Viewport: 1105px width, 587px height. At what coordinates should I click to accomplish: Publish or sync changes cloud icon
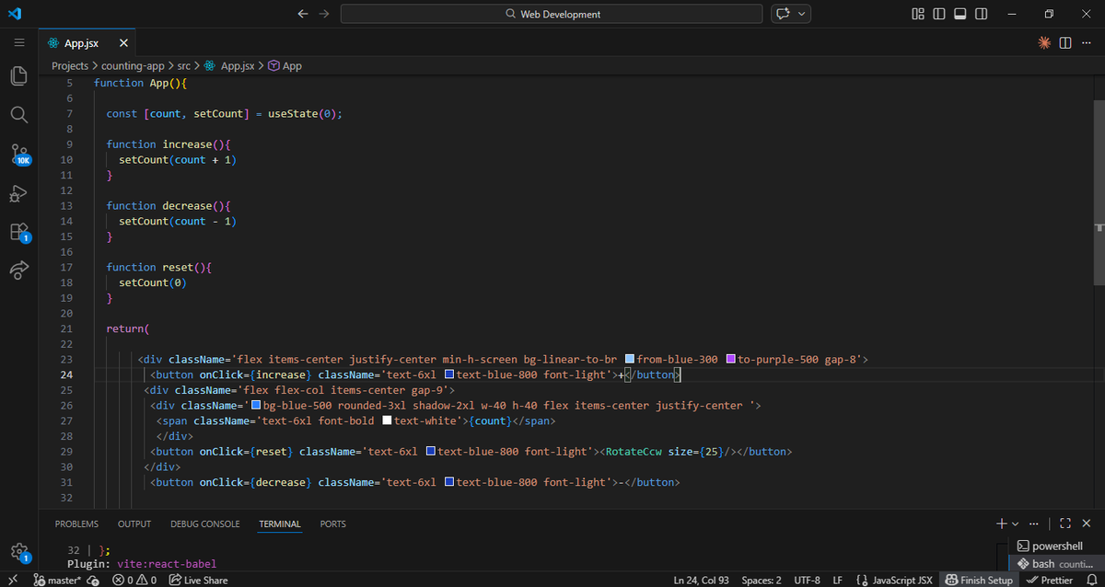[x=92, y=580]
